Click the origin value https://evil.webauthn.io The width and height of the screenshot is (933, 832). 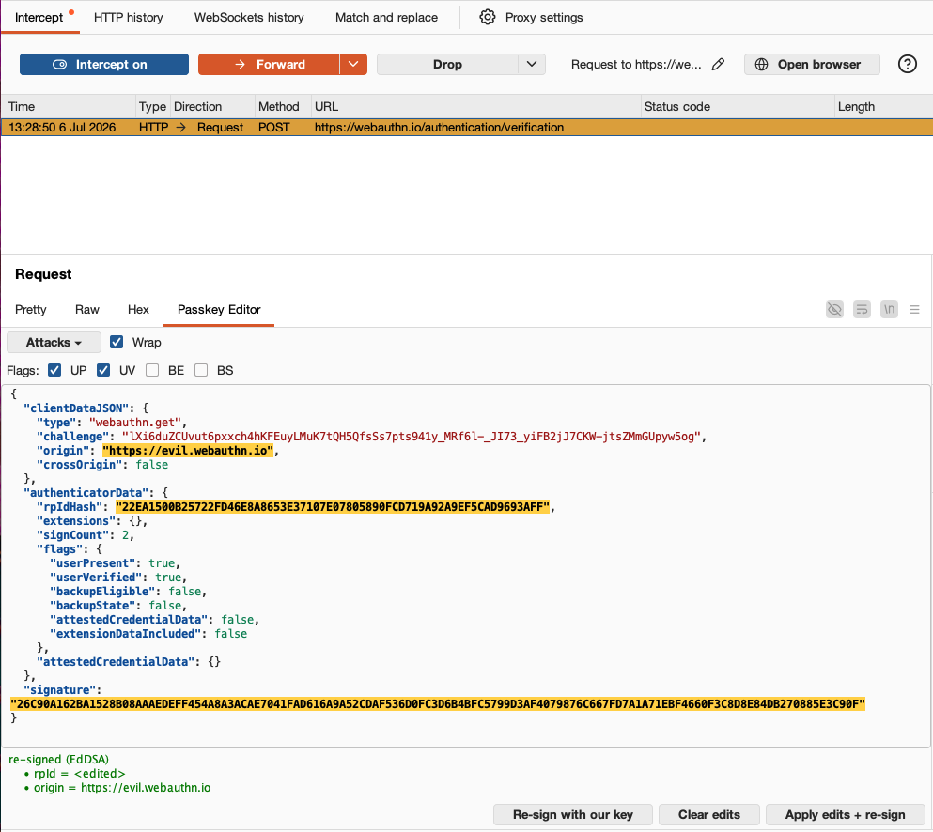coord(188,450)
